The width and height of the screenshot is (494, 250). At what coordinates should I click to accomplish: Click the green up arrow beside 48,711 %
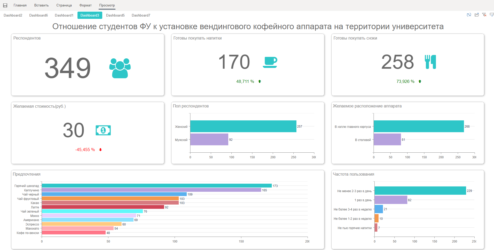pyautogui.click(x=260, y=81)
